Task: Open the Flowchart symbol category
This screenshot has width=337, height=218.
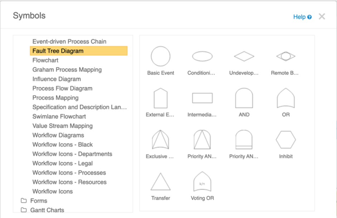Action: click(45, 60)
